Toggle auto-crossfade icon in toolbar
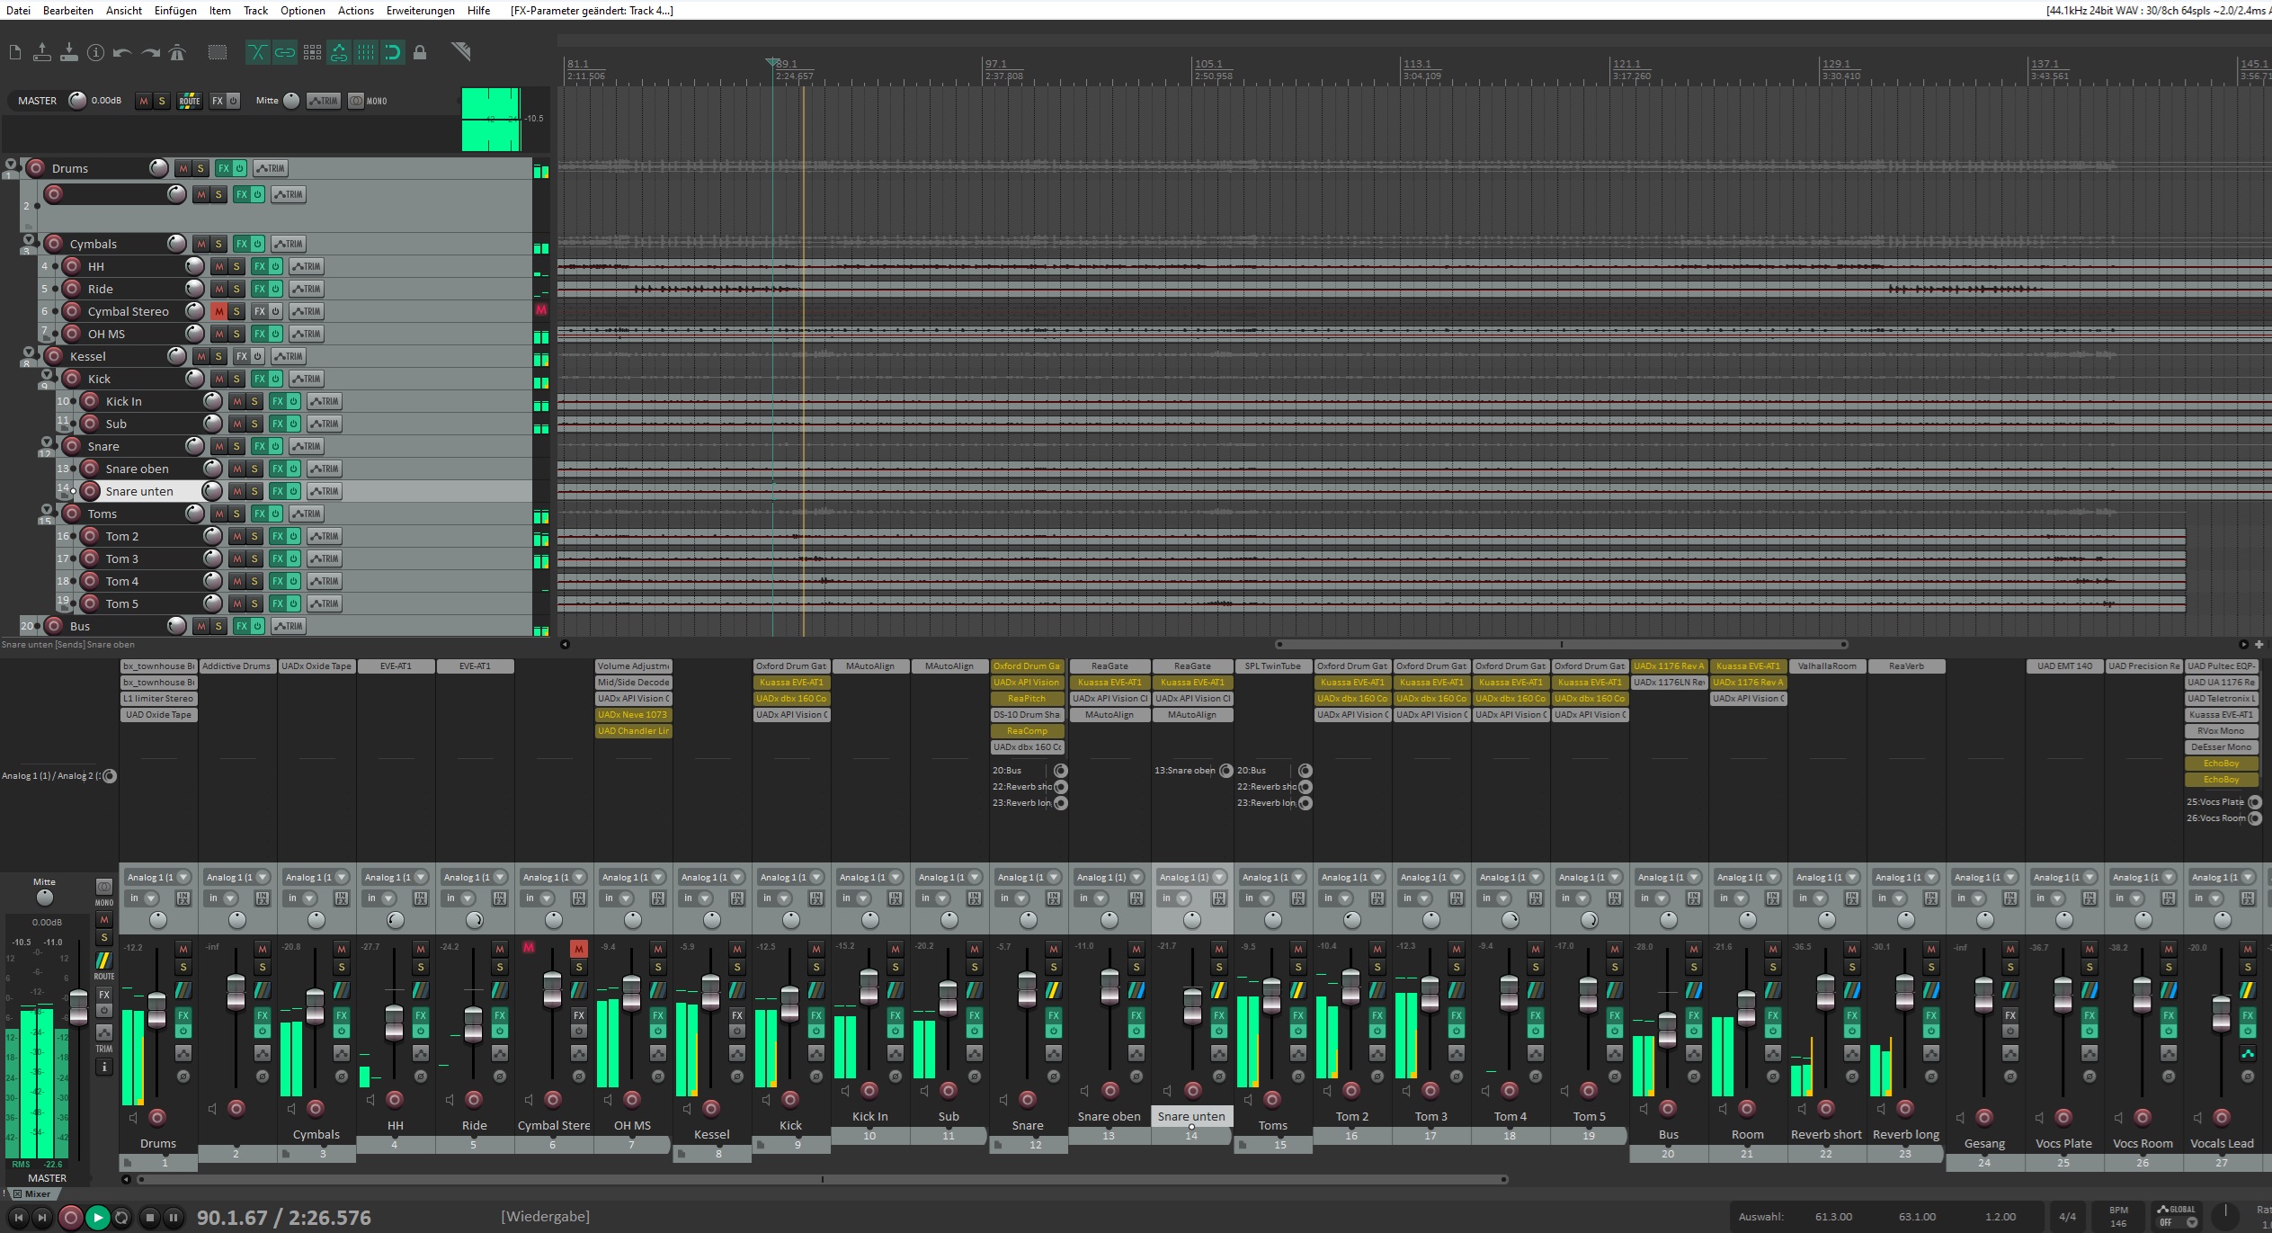 pyautogui.click(x=257, y=53)
